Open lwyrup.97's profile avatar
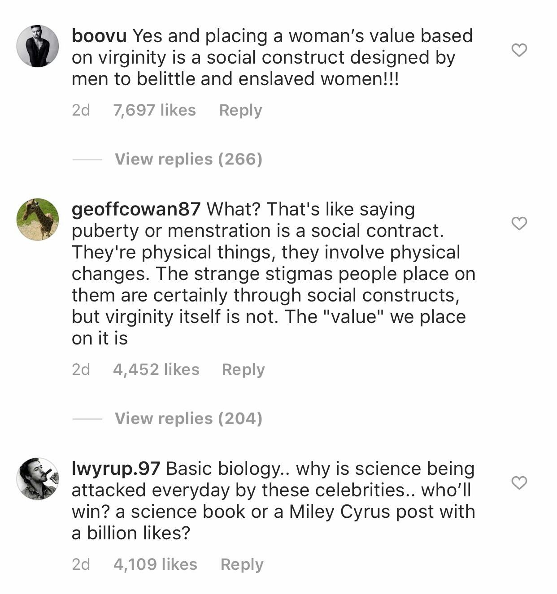The width and height of the screenshot is (557, 594). click(38, 479)
